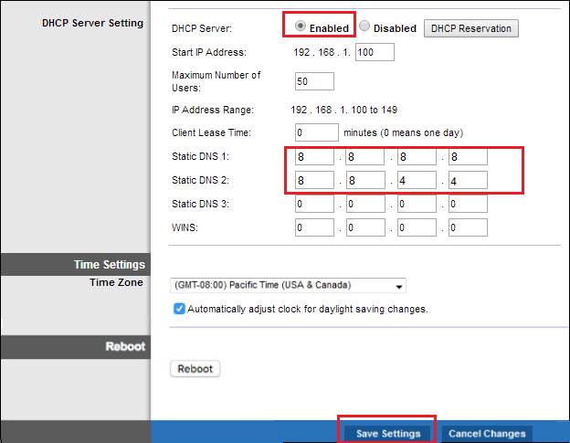Click the IP Address Range value text

(x=343, y=110)
